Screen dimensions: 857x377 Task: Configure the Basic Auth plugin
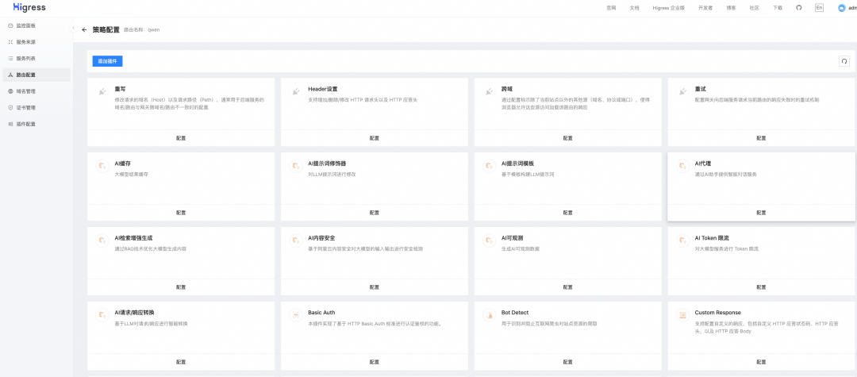coord(375,362)
